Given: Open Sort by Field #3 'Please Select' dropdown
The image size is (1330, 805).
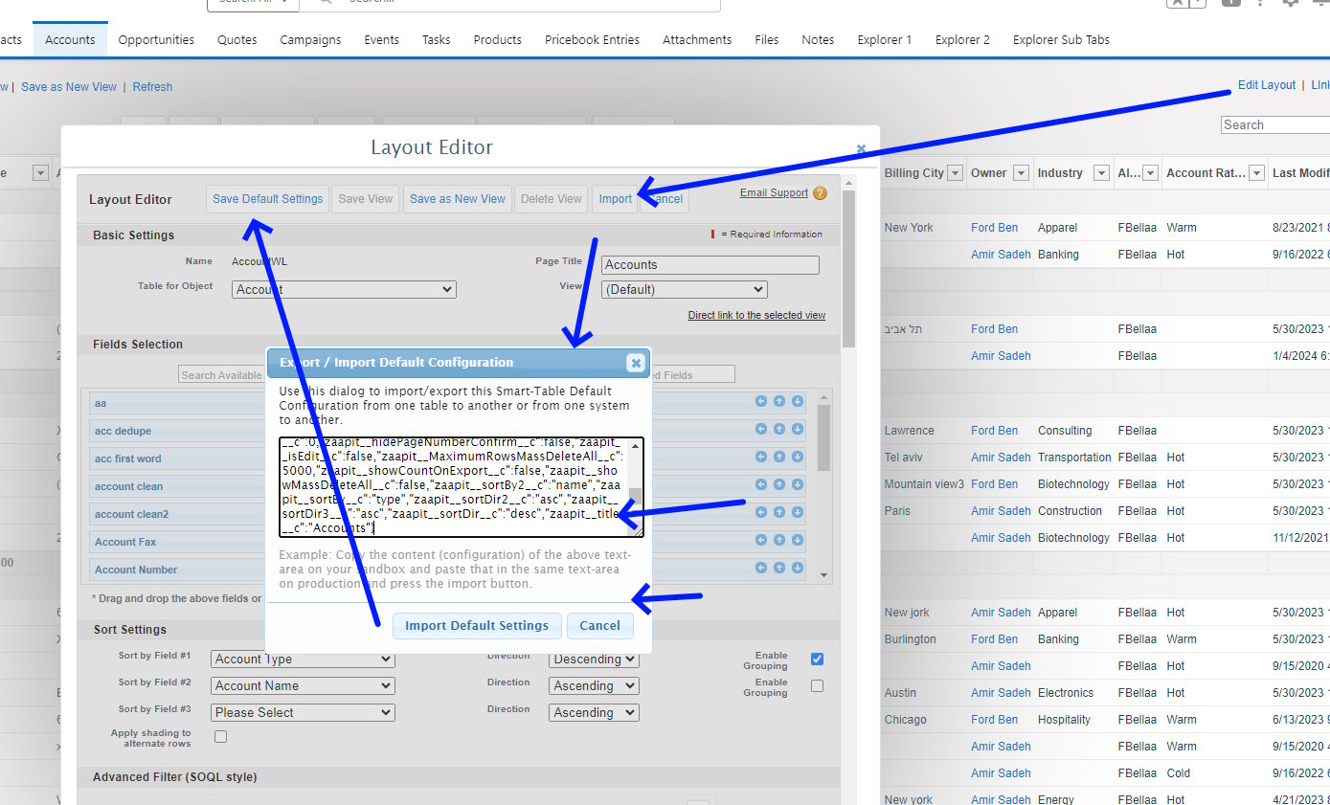Looking at the screenshot, I should click(x=303, y=712).
